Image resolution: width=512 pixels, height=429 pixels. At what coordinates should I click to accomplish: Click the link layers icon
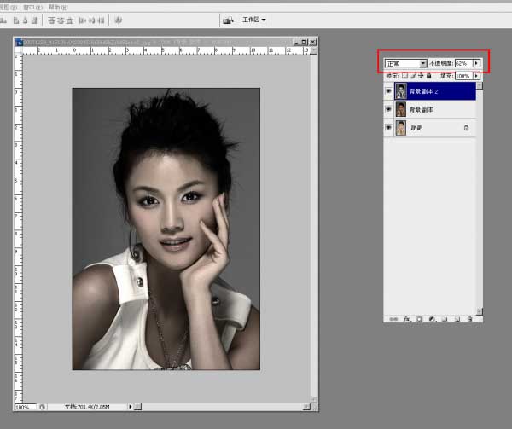coord(393,319)
